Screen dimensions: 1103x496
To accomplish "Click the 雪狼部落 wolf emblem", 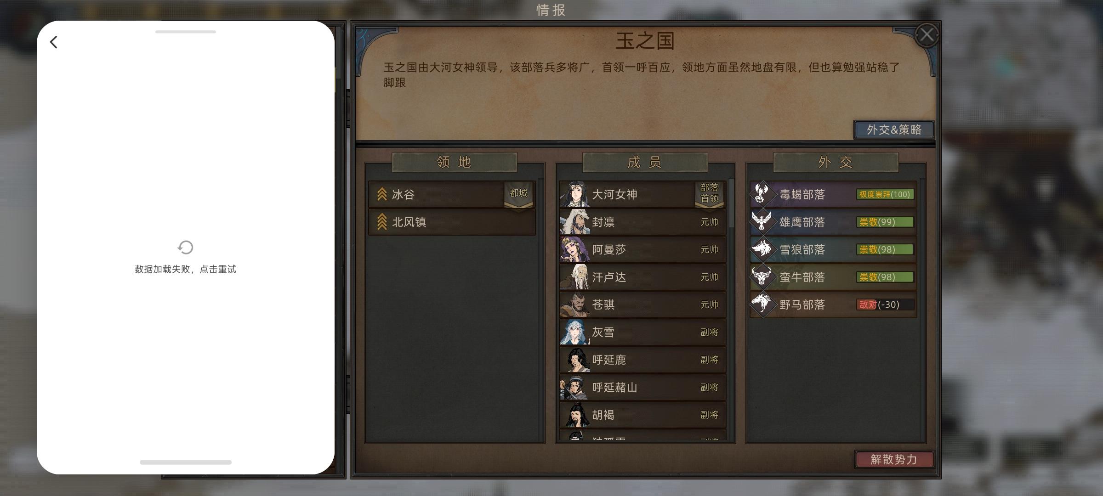I will tap(762, 249).
